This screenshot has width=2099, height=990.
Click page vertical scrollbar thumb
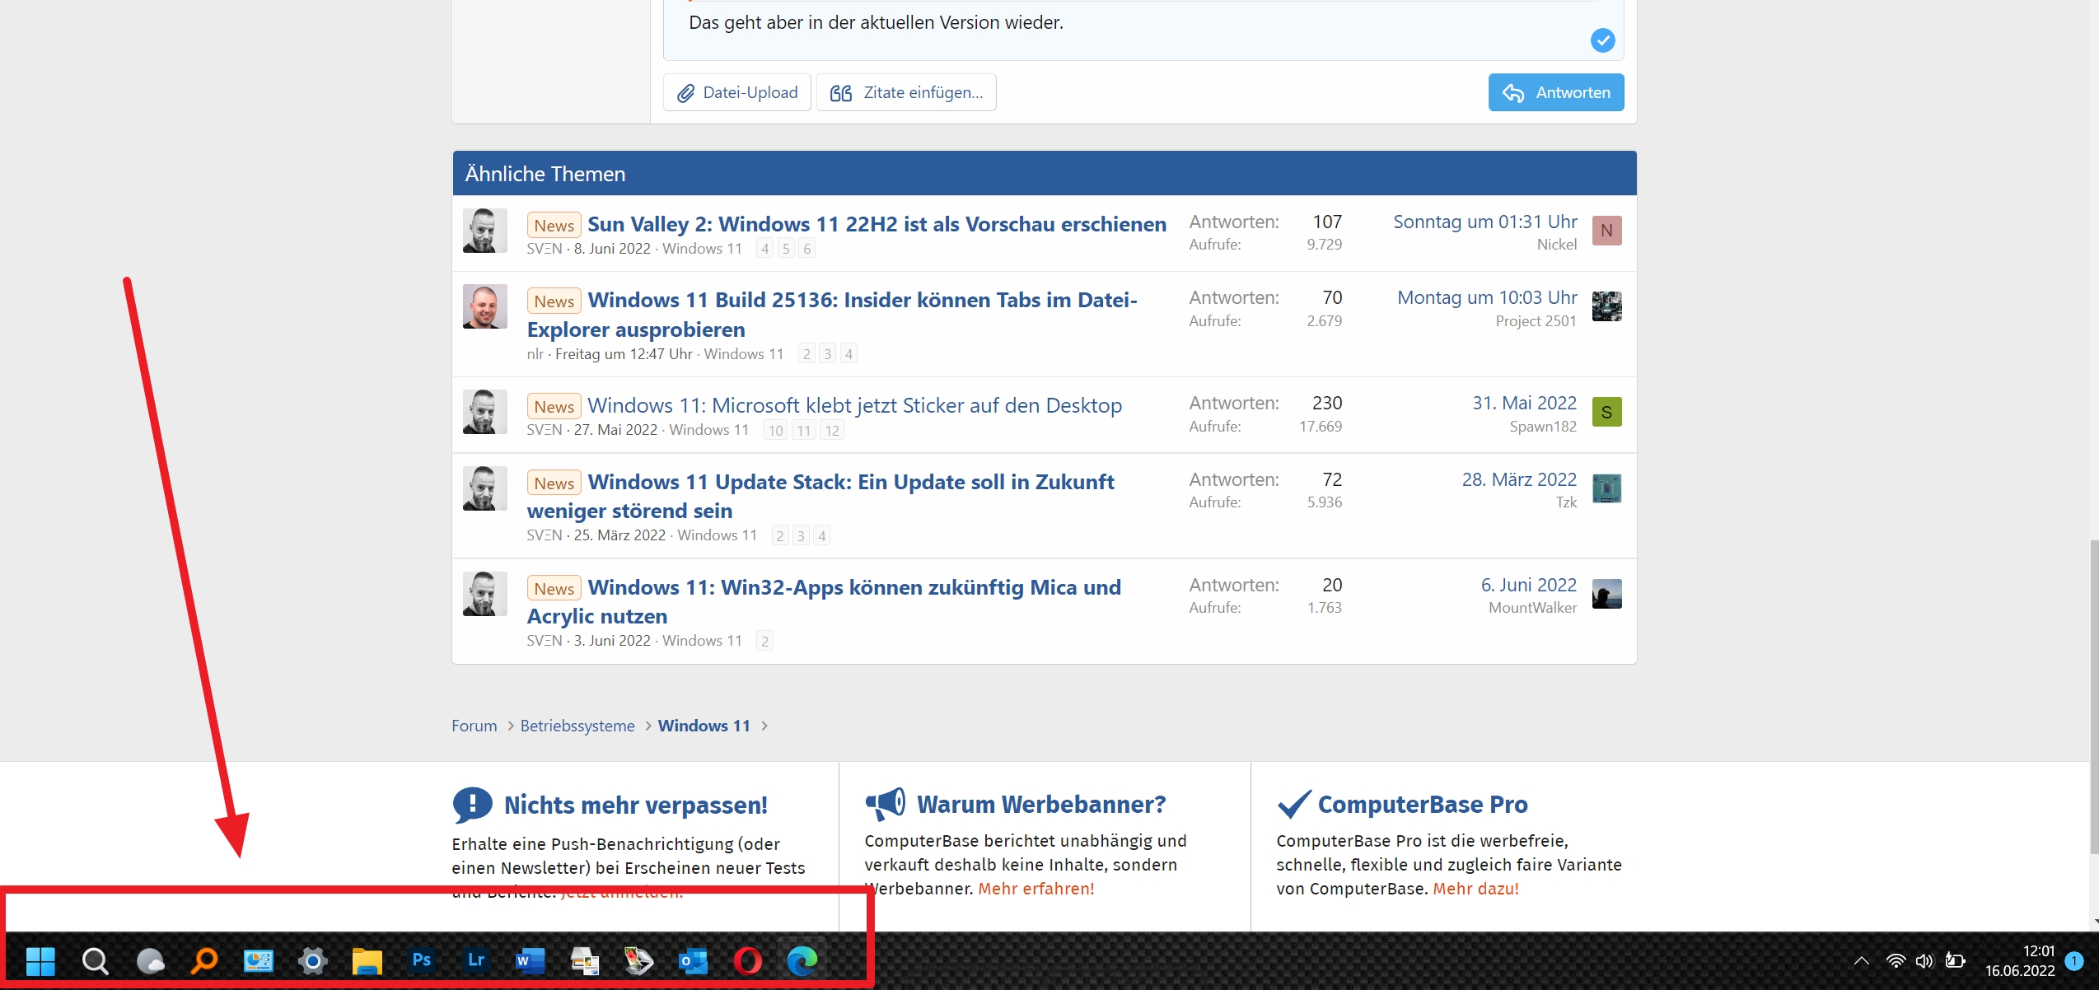pos(2093,696)
